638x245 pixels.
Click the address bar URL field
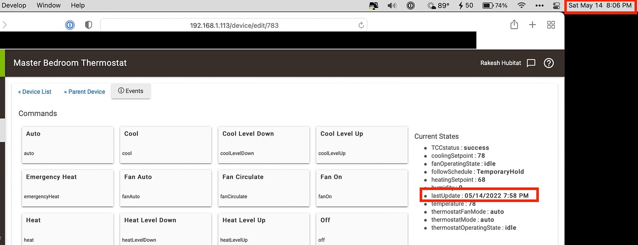(x=234, y=25)
